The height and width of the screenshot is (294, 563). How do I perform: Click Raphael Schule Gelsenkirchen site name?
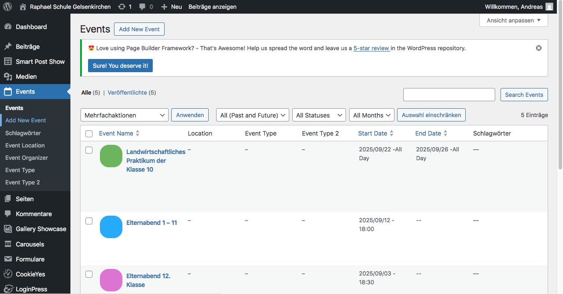(x=70, y=7)
